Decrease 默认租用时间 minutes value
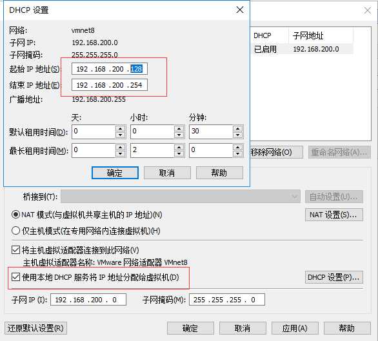 click(x=237, y=135)
